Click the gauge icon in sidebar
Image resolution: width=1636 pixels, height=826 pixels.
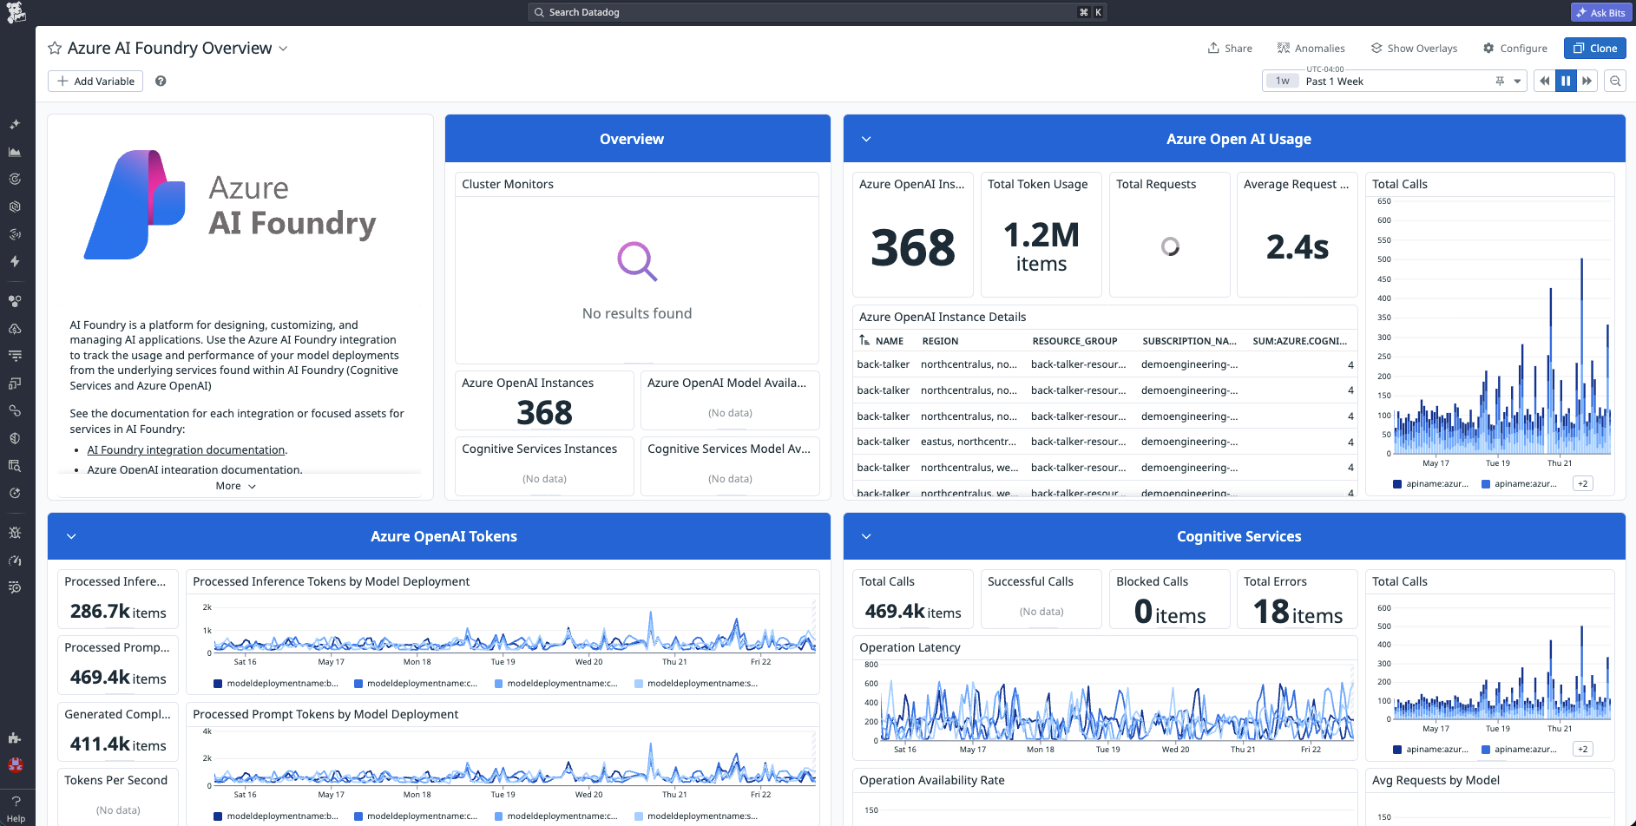(15, 560)
